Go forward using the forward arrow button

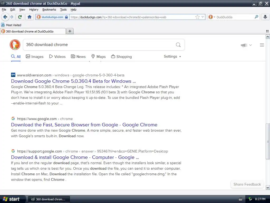12,17
